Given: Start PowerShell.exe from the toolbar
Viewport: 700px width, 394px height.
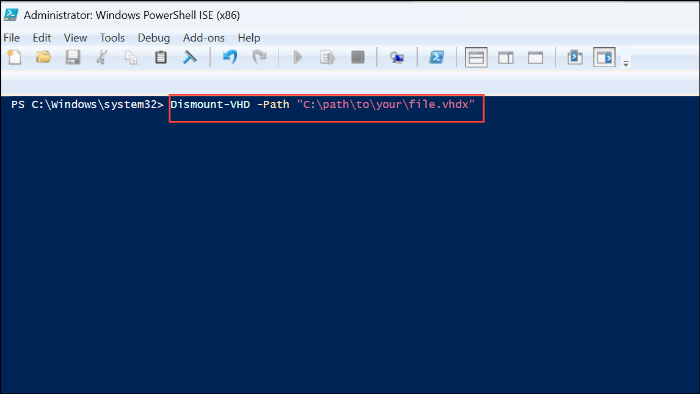Looking at the screenshot, I should click(x=436, y=57).
